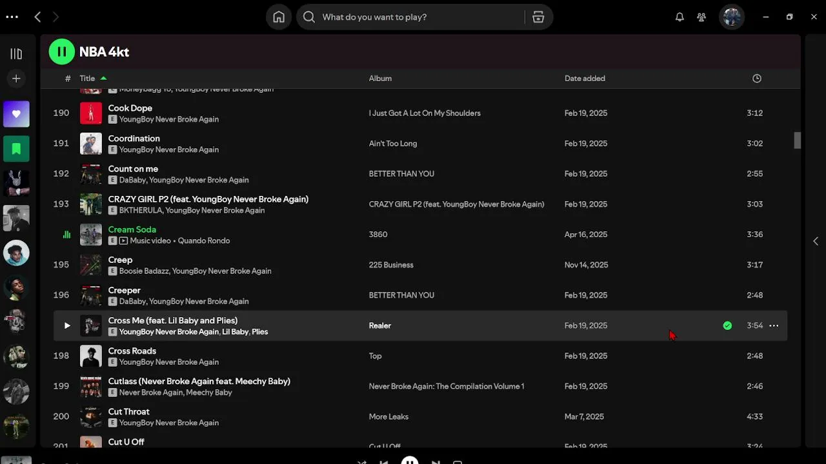This screenshot has height=464, width=826.
Task: Pause the NBA 4kt playlist
Action: tap(61, 52)
